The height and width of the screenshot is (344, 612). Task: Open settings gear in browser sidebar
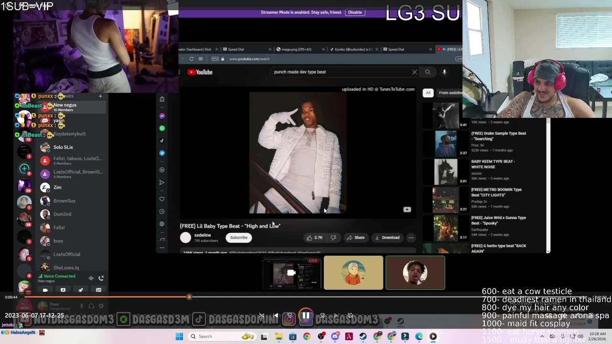(x=162, y=224)
